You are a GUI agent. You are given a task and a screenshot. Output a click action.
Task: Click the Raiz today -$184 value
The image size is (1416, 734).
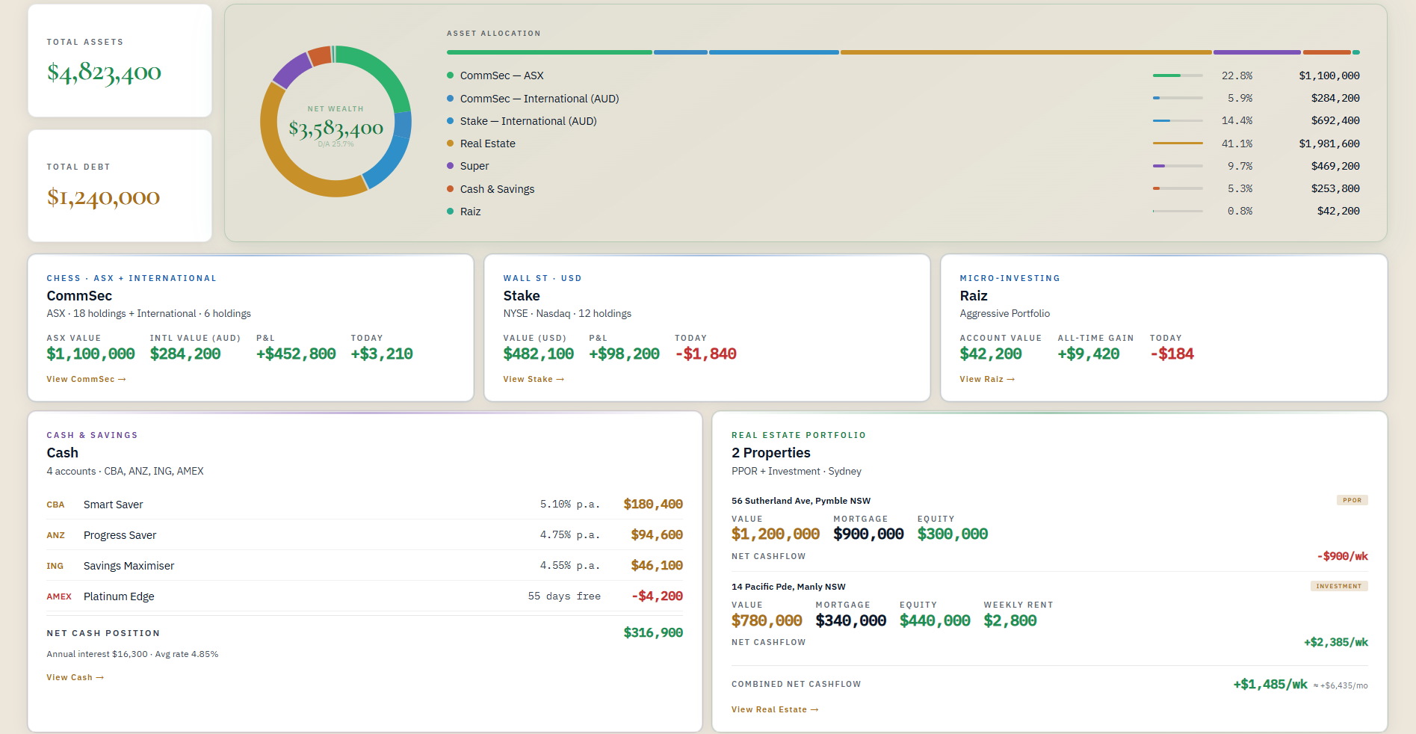pyautogui.click(x=1172, y=354)
